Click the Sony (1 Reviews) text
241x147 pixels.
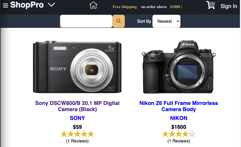tap(77, 141)
